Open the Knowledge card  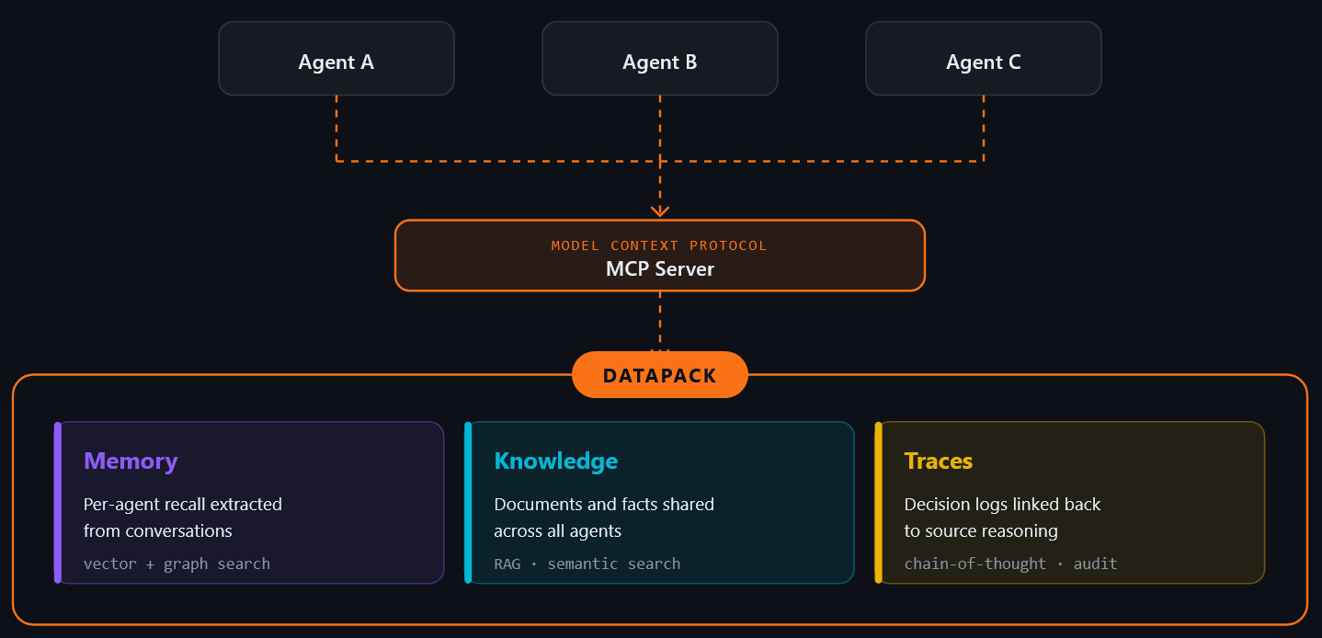pyautogui.click(x=659, y=502)
